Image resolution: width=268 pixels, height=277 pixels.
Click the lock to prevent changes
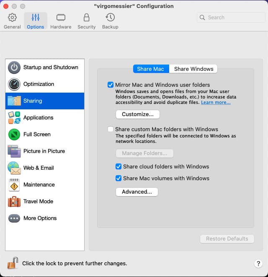tap(13, 264)
